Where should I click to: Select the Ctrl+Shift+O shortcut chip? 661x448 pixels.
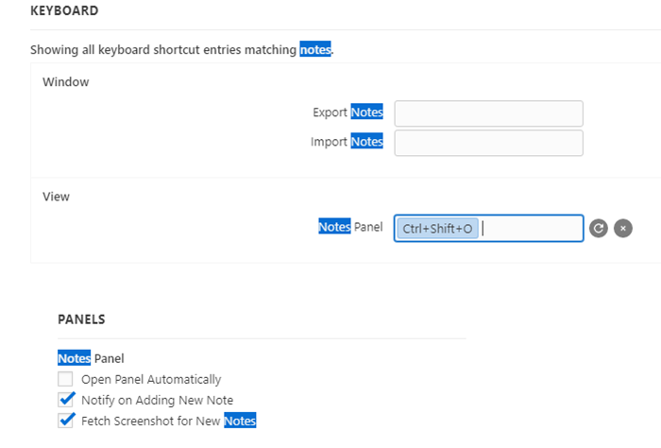[437, 229]
